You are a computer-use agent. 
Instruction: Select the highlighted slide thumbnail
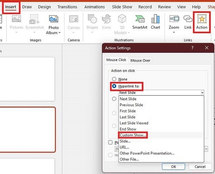click(x=27, y=129)
